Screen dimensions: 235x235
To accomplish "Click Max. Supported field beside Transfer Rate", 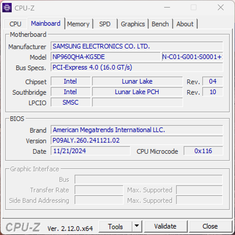I will coord(199,190).
